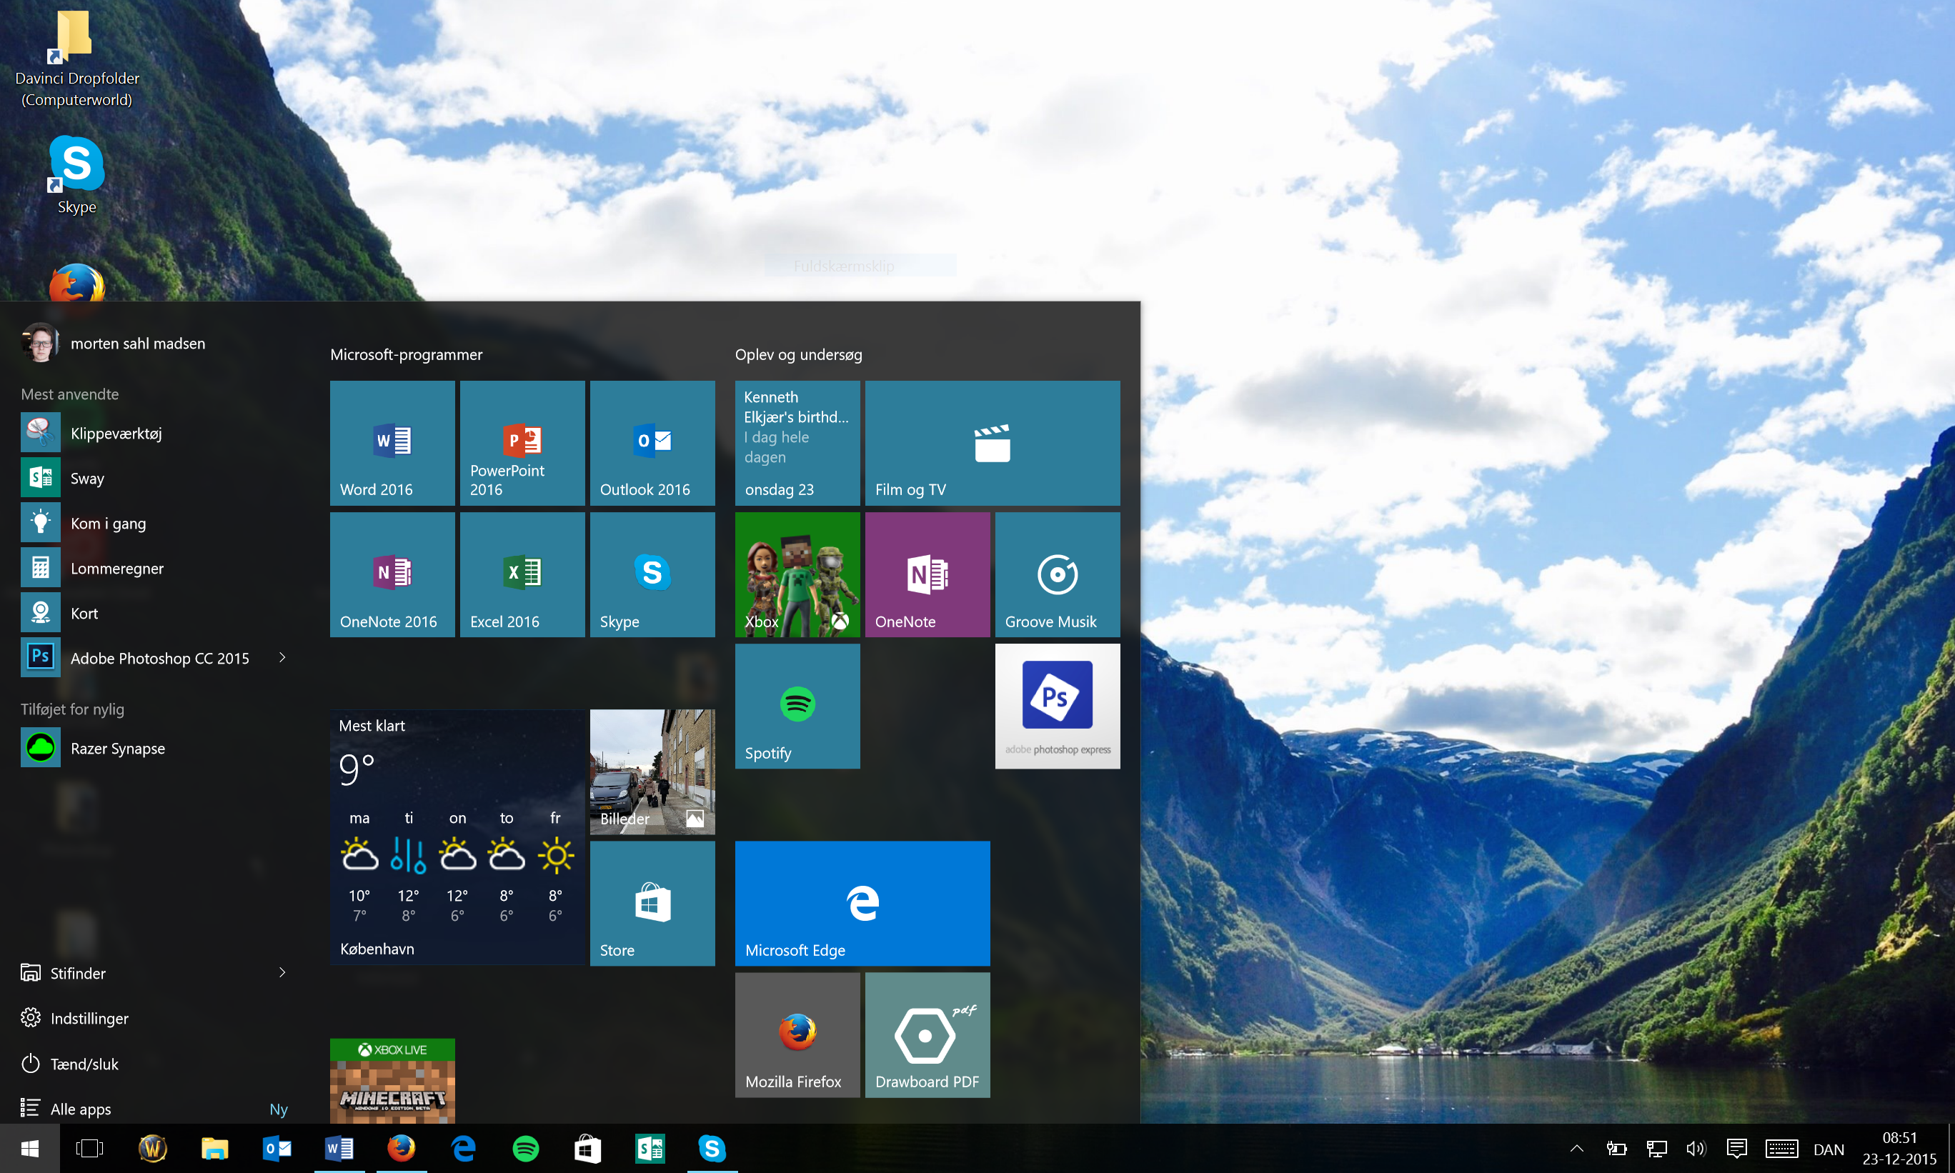This screenshot has width=1955, height=1173.
Task: Expand the Adobe Photoshop CC 2015 jump list arrow
Action: (282, 658)
